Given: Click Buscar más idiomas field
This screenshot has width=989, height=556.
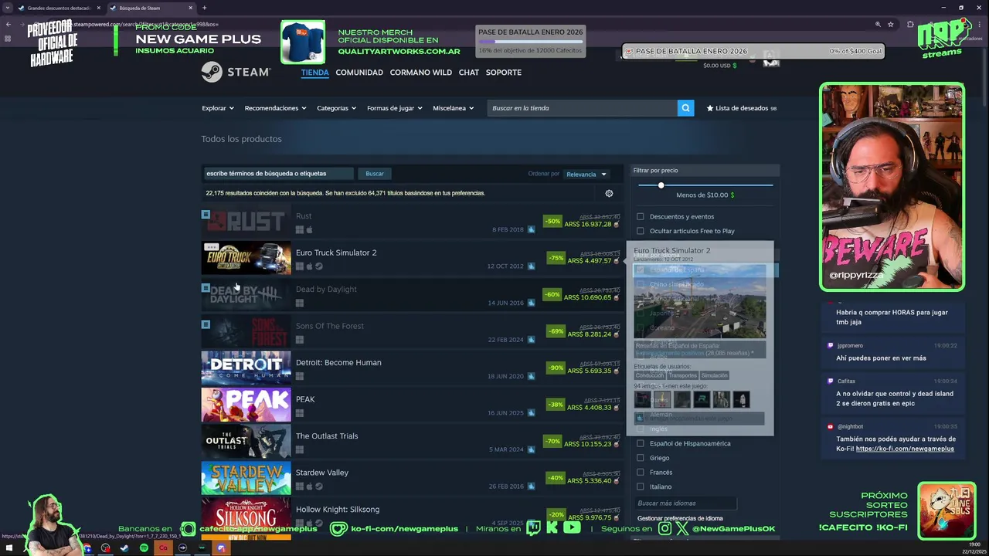Looking at the screenshot, I should 685,503.
